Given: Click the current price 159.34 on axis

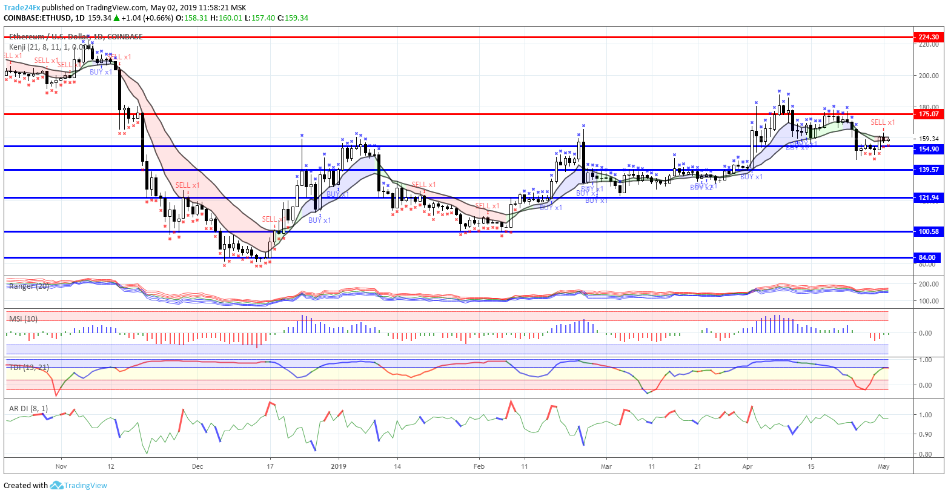Looking at the screenshot, I should click(x=929, y=139).
